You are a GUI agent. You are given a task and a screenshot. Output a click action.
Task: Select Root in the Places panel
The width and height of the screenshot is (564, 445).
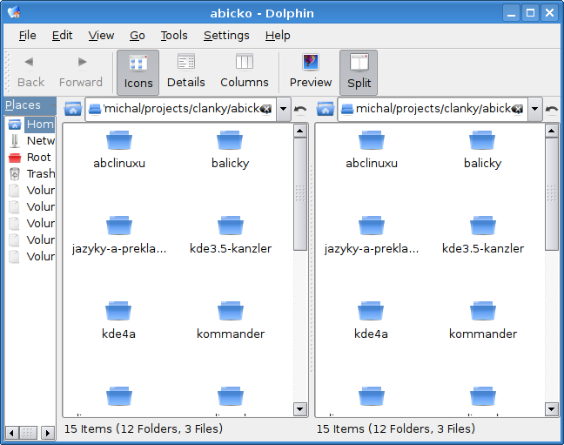31,158
